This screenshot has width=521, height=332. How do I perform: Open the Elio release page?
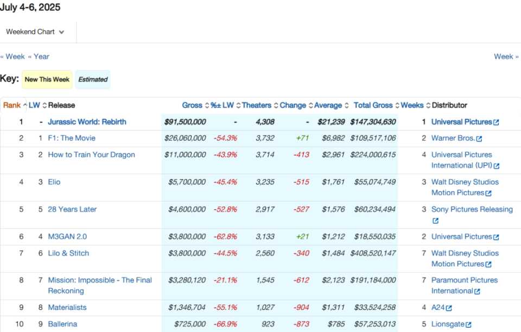point(54,182)
